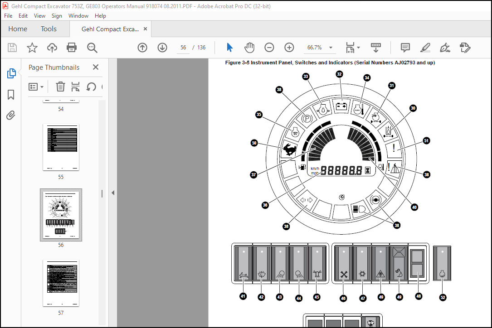Upload file to cloud icon
Screen dimensions: 492x328
point(52,48)
